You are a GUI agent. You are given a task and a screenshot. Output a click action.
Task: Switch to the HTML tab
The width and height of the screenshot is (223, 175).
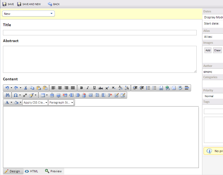[x=31, y=171]
